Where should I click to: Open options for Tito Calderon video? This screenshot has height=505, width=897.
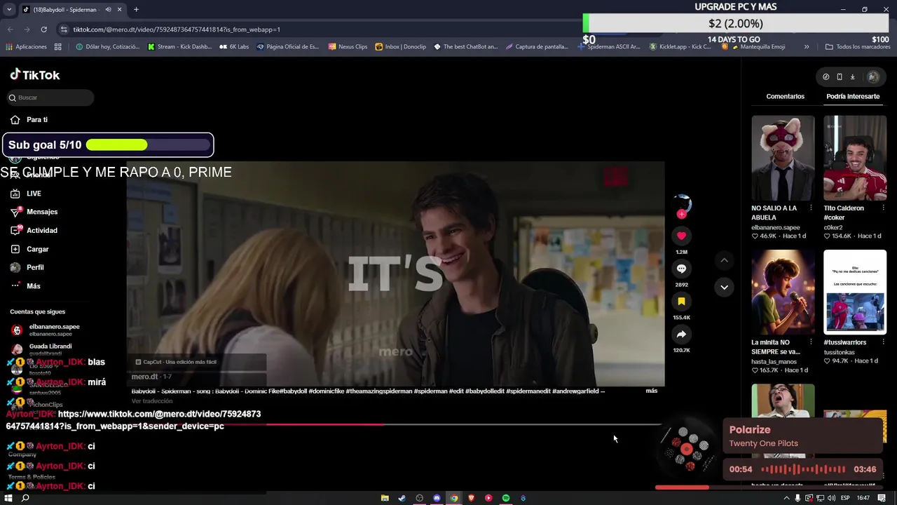pyautogui.click(x=883, y=208)
